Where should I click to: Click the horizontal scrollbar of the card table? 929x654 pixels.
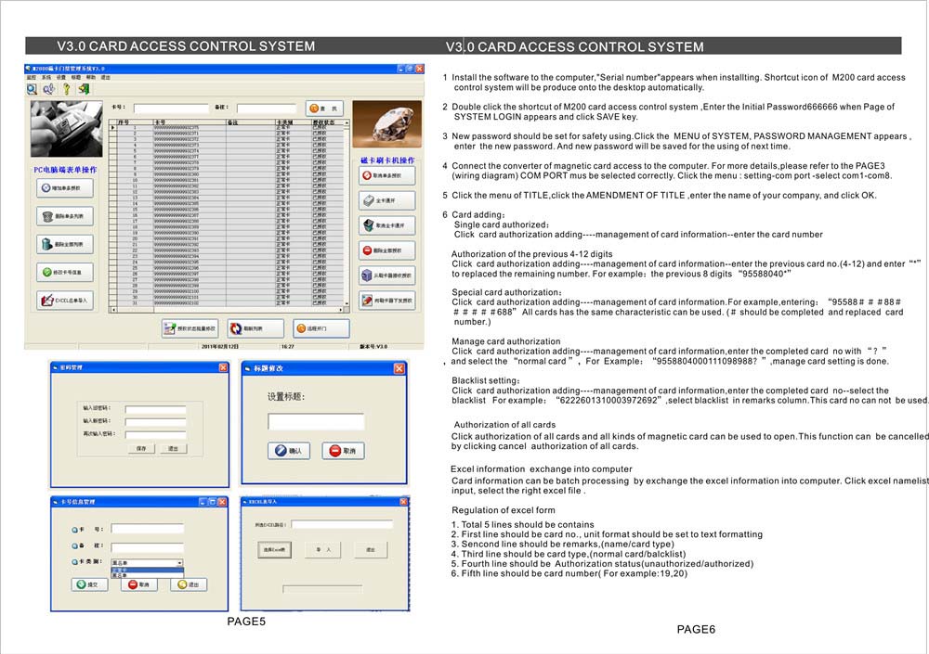(x=228, y=310)
